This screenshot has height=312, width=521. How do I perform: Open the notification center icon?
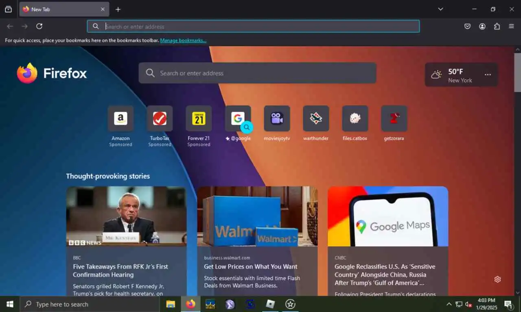[508, 304]
